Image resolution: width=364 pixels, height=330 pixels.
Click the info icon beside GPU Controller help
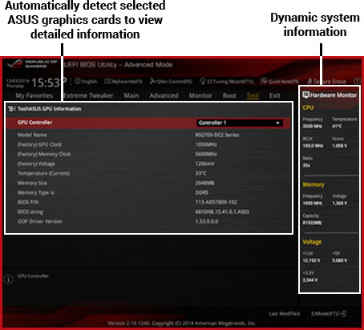(x=9, y=280)
